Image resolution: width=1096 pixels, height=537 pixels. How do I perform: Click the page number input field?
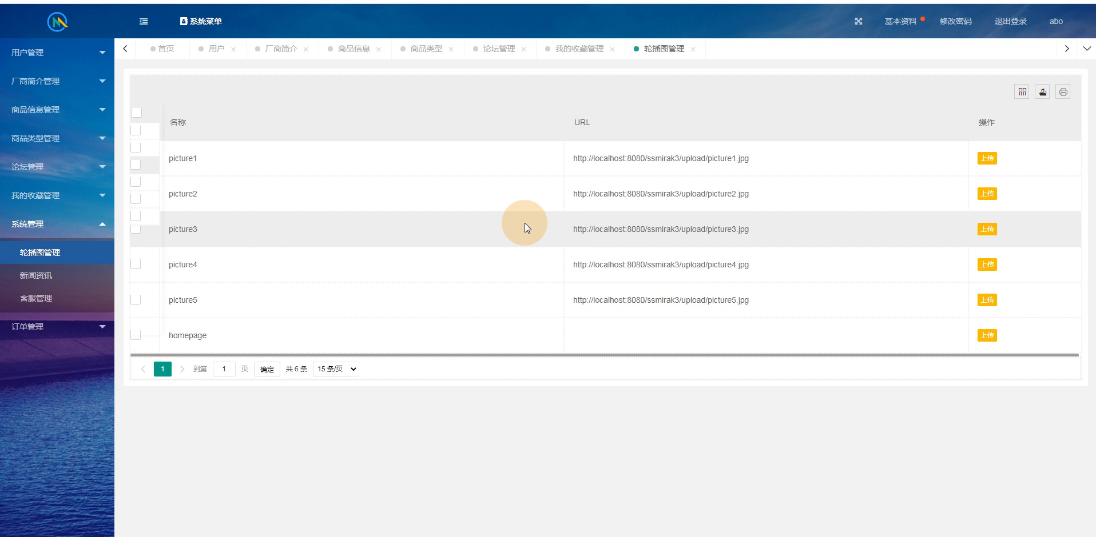point(224,369)
